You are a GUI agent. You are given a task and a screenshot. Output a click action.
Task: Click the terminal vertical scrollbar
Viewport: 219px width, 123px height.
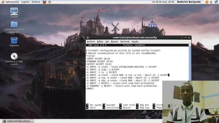point(190,62)
